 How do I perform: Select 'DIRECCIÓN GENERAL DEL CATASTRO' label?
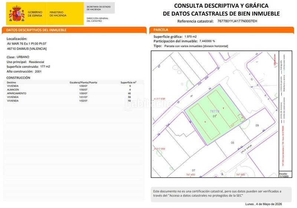tap(97, 20)
